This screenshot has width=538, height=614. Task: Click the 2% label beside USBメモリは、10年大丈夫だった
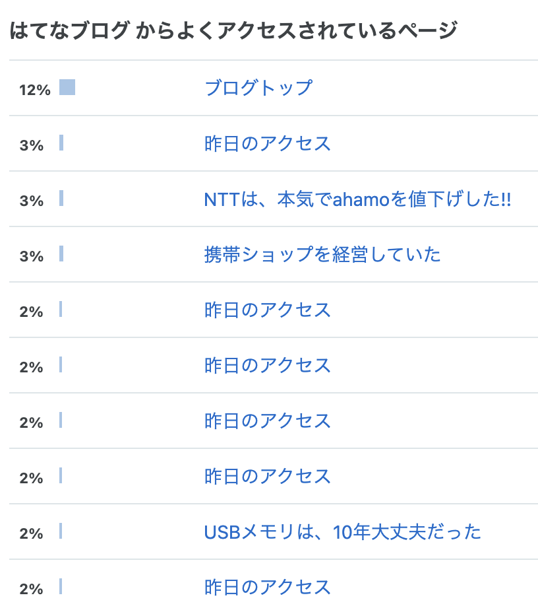tap(31, 533)
